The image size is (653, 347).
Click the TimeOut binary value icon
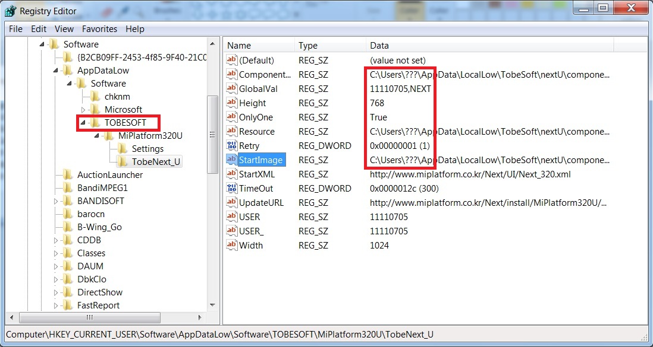point(231,189)
